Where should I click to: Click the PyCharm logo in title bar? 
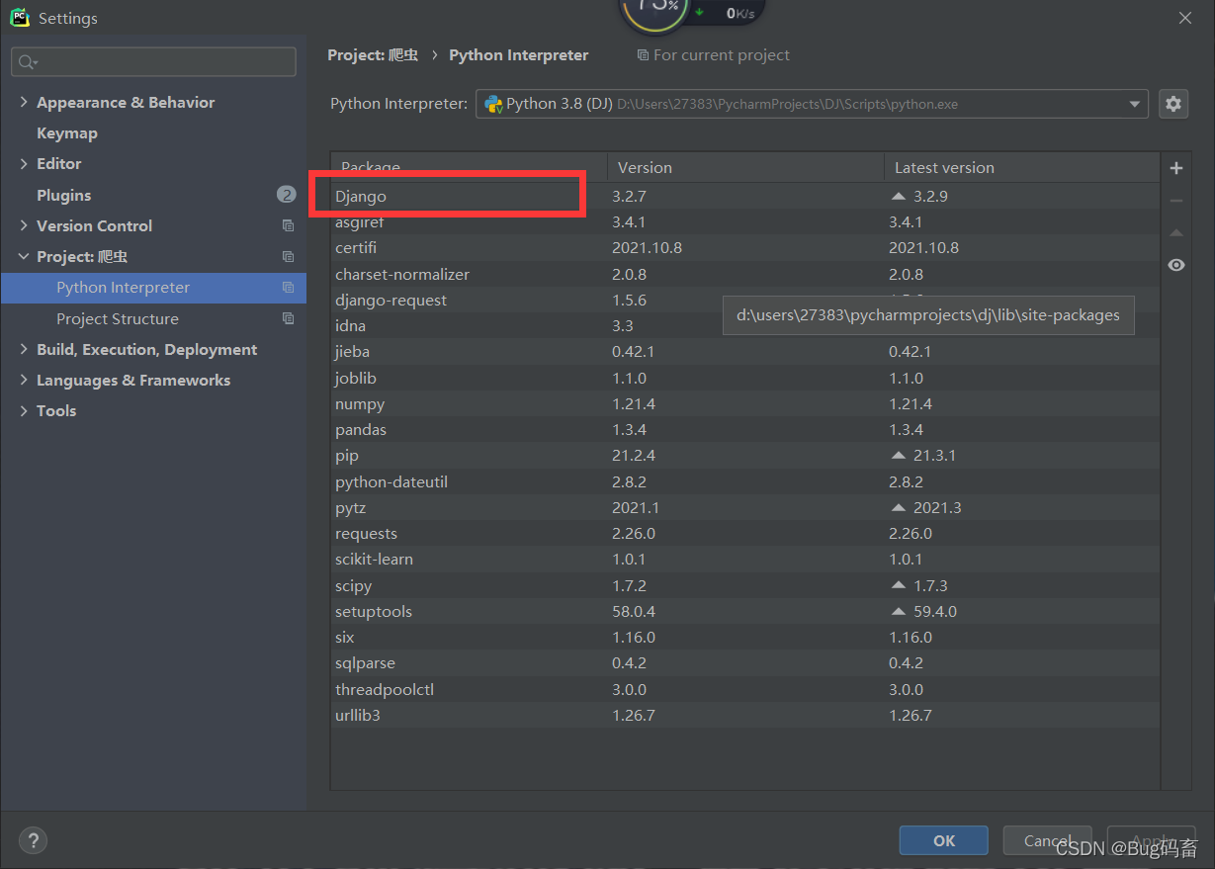tap(20, 17)
